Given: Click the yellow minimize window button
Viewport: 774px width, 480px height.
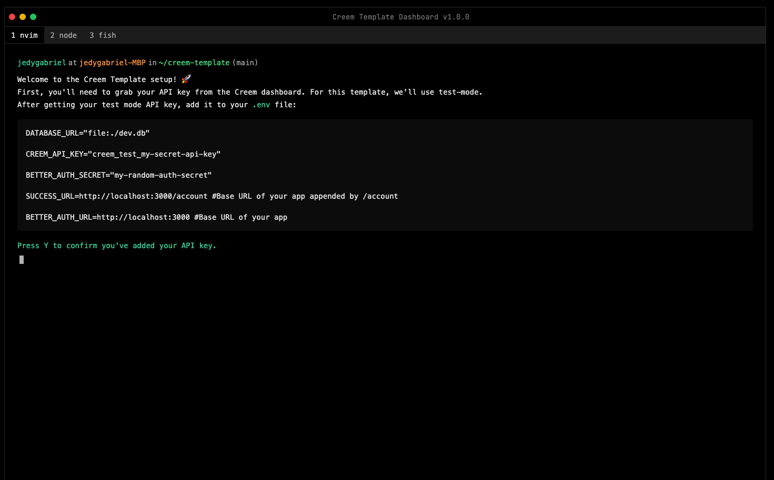Looking at the screenshot, I should tap(23, 17).
